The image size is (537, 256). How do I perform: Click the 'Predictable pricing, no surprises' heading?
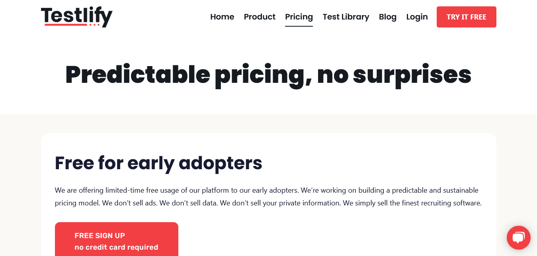point(268,75)
